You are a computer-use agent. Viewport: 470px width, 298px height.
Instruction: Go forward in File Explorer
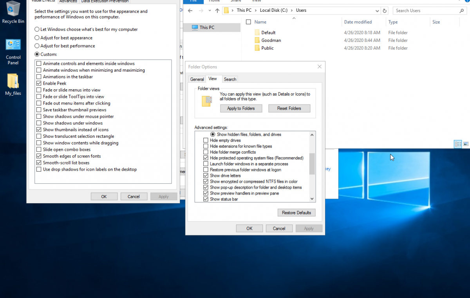point(201,11)
